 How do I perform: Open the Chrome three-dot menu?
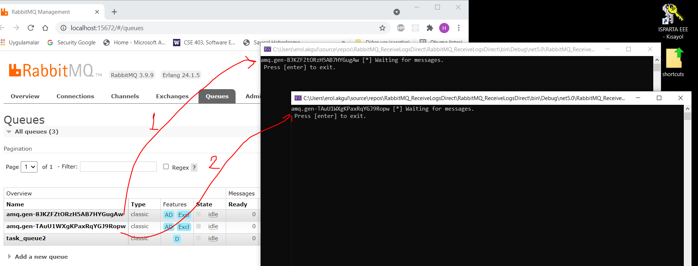click(x=459, y=28)
